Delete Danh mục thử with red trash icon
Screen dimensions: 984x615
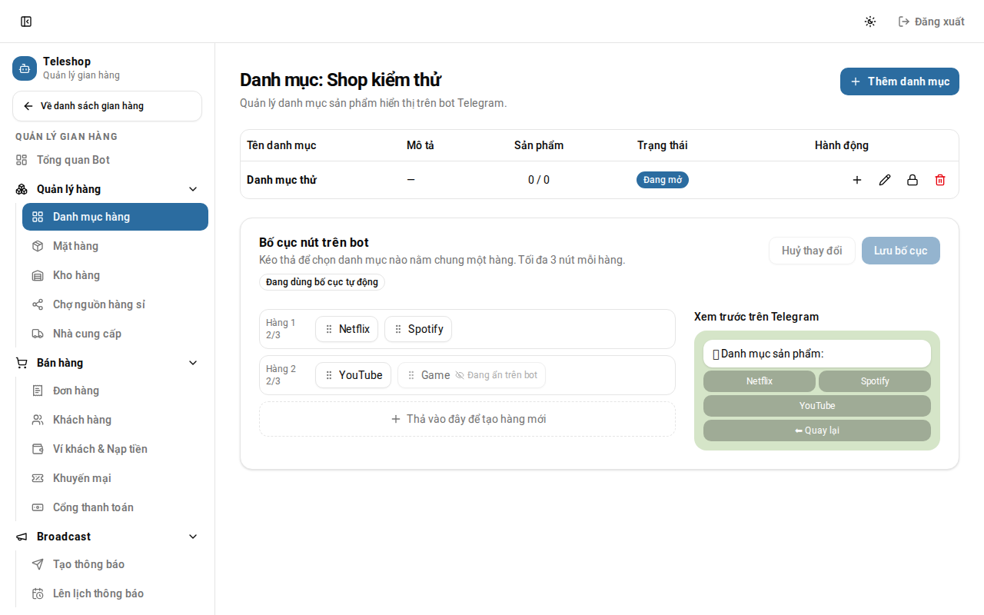point(940,180)
